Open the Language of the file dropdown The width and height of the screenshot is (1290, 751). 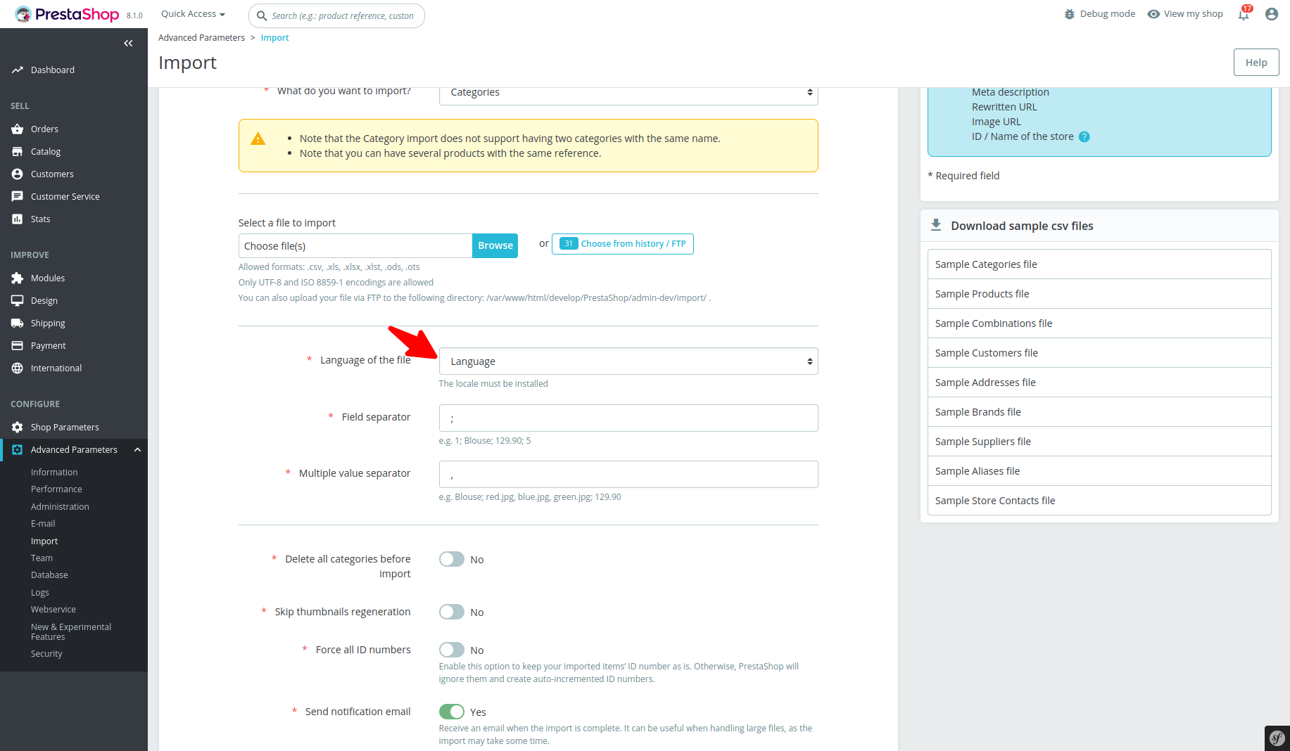627,361
